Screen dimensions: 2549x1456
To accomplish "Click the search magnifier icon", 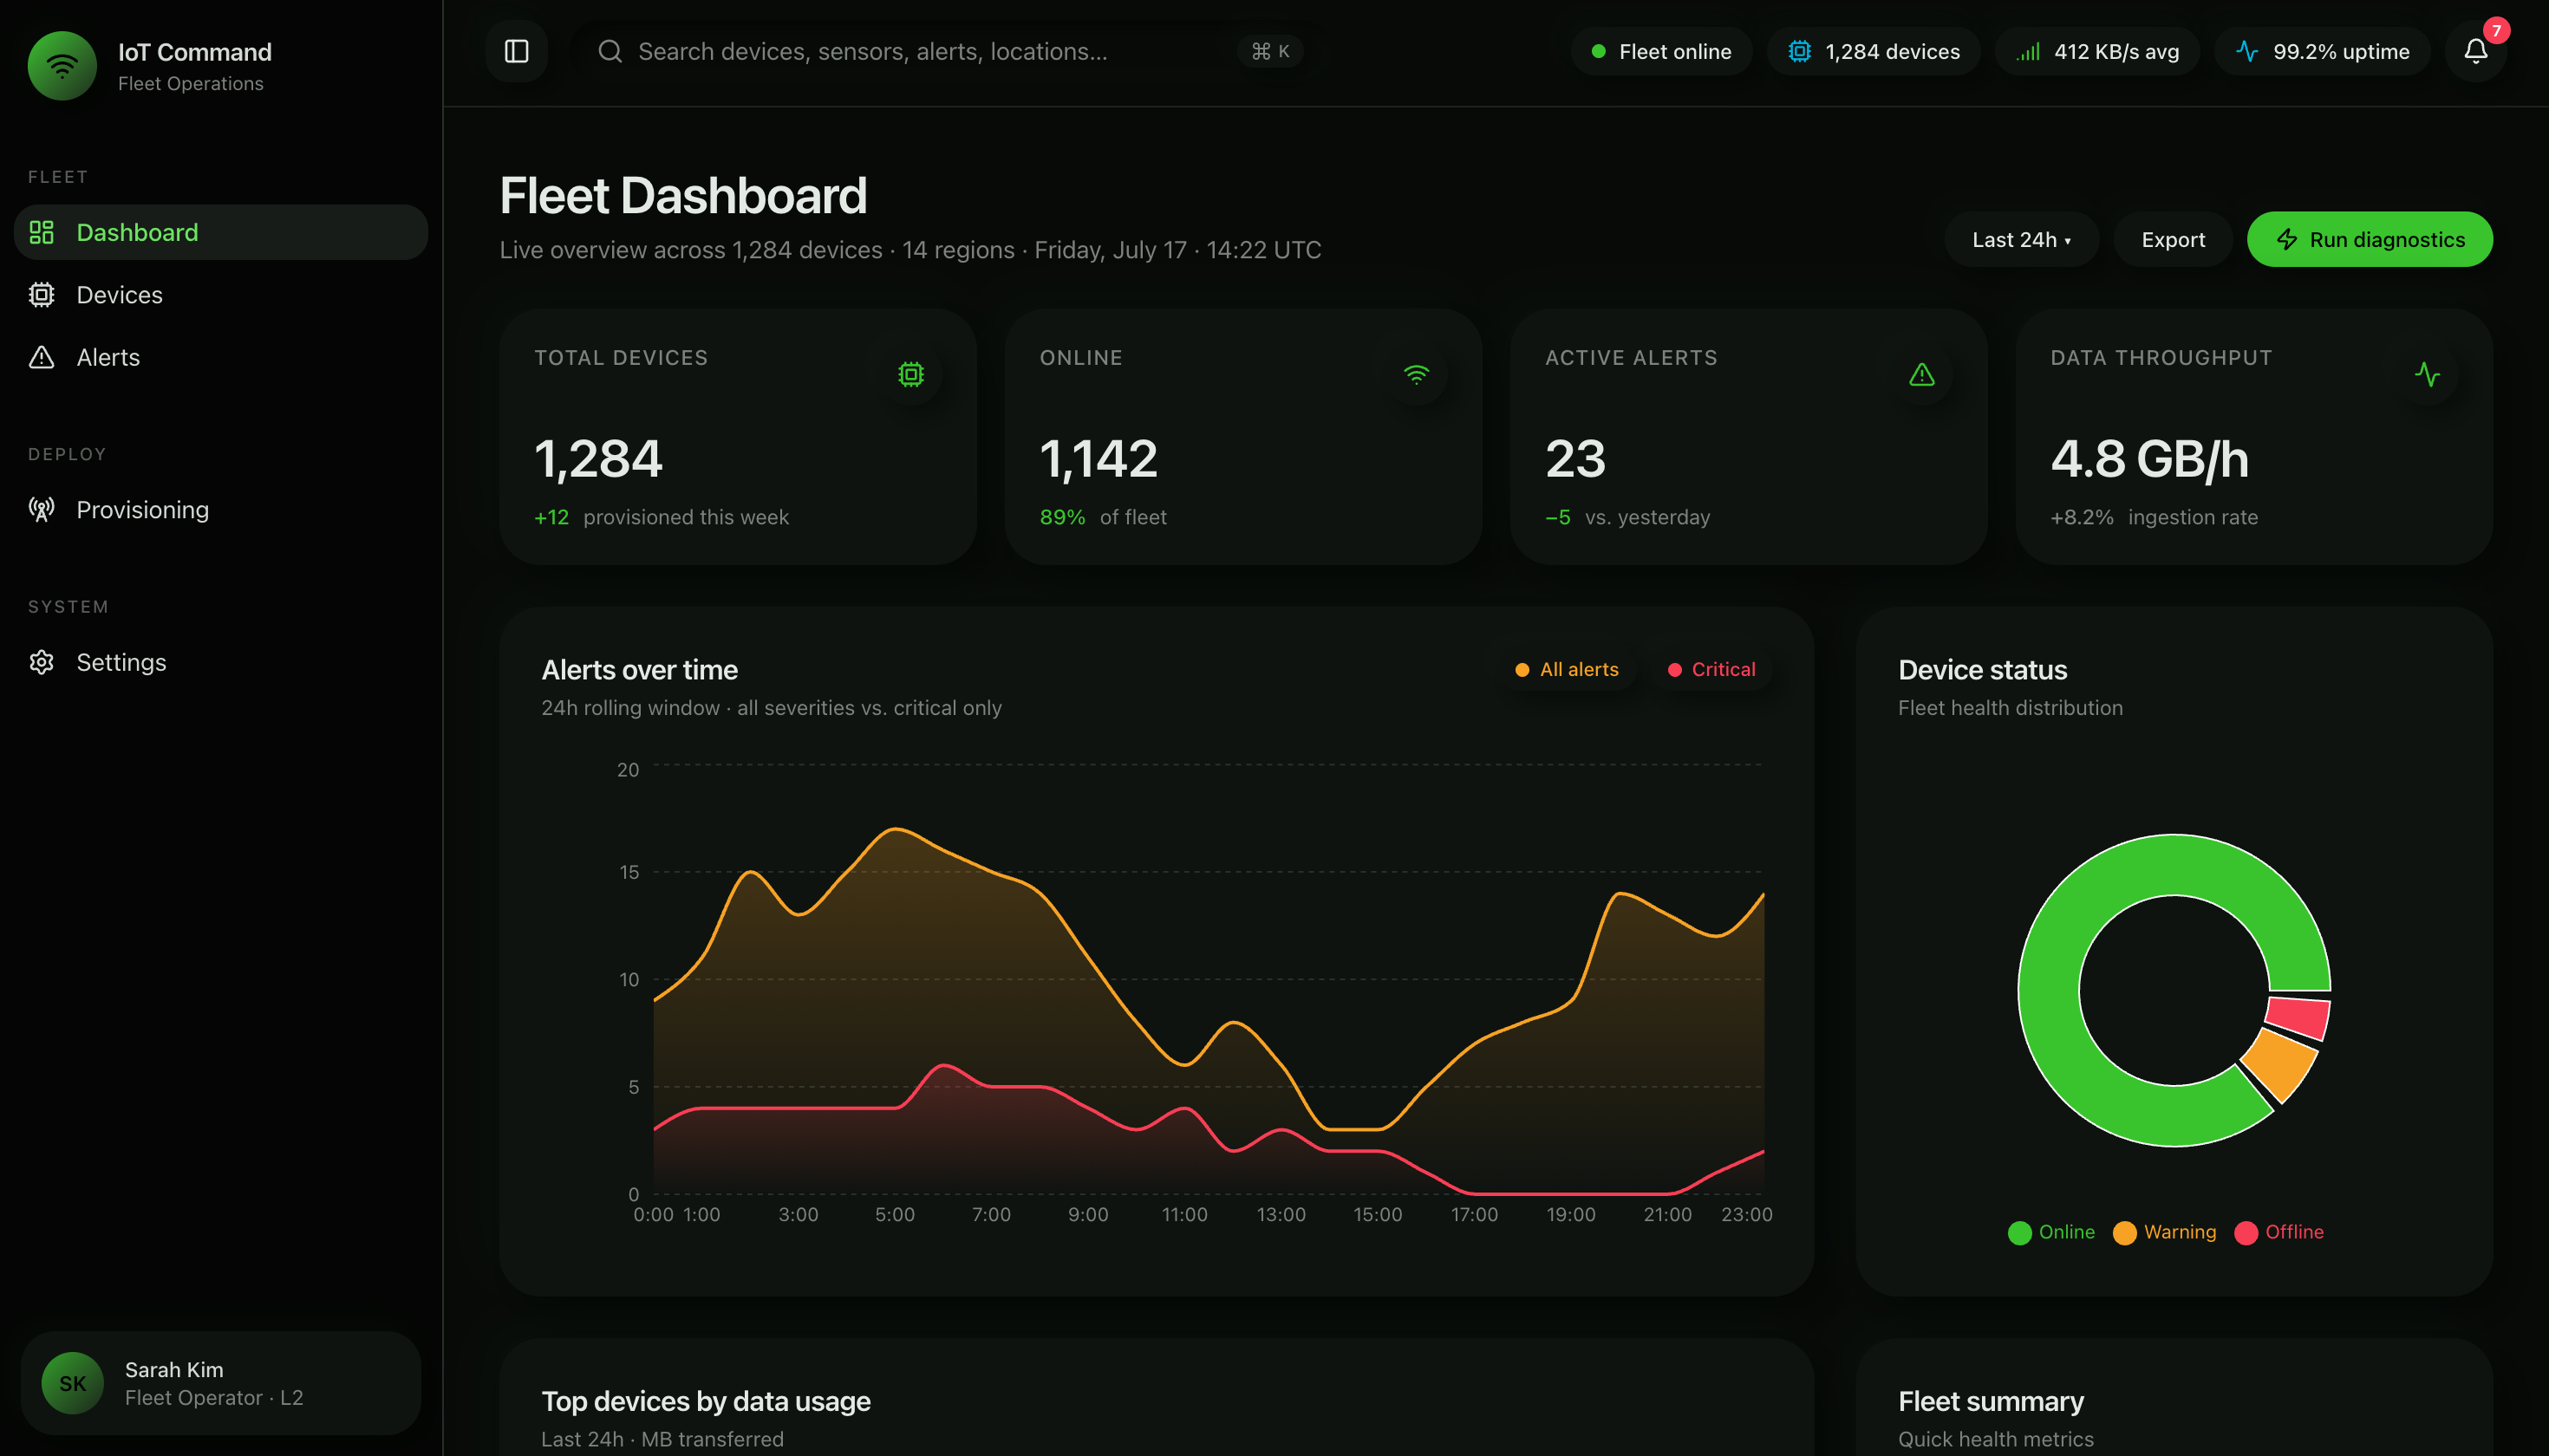I will (610, 51).
